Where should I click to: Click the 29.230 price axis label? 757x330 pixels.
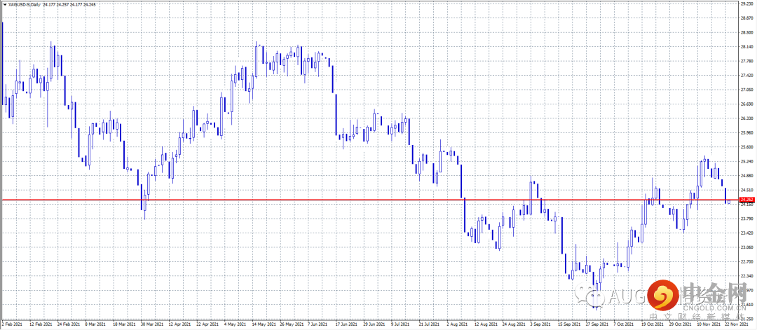tap(749, 4)
